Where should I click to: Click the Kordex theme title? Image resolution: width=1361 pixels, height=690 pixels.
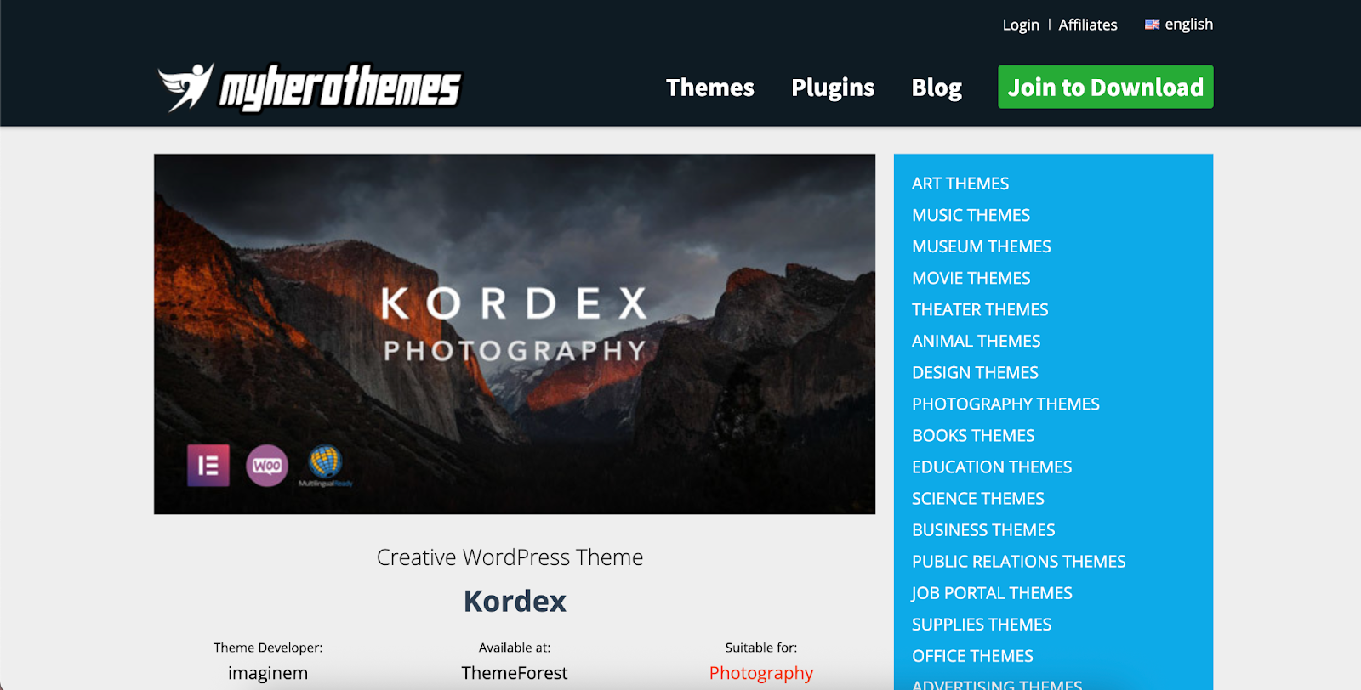click(515, 602)
